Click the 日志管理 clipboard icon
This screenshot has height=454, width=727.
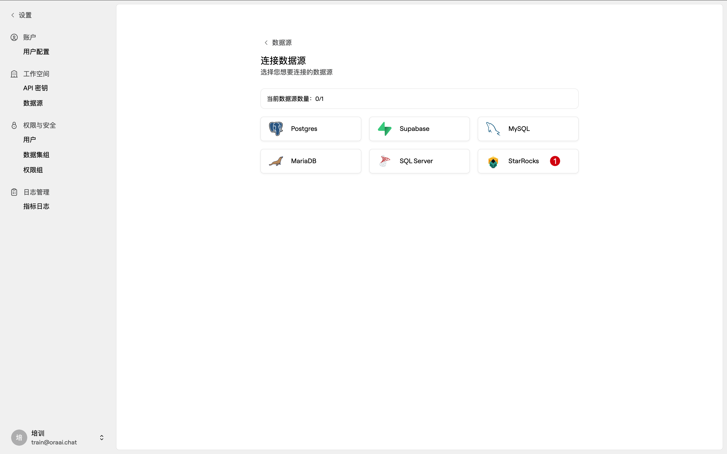14,192
